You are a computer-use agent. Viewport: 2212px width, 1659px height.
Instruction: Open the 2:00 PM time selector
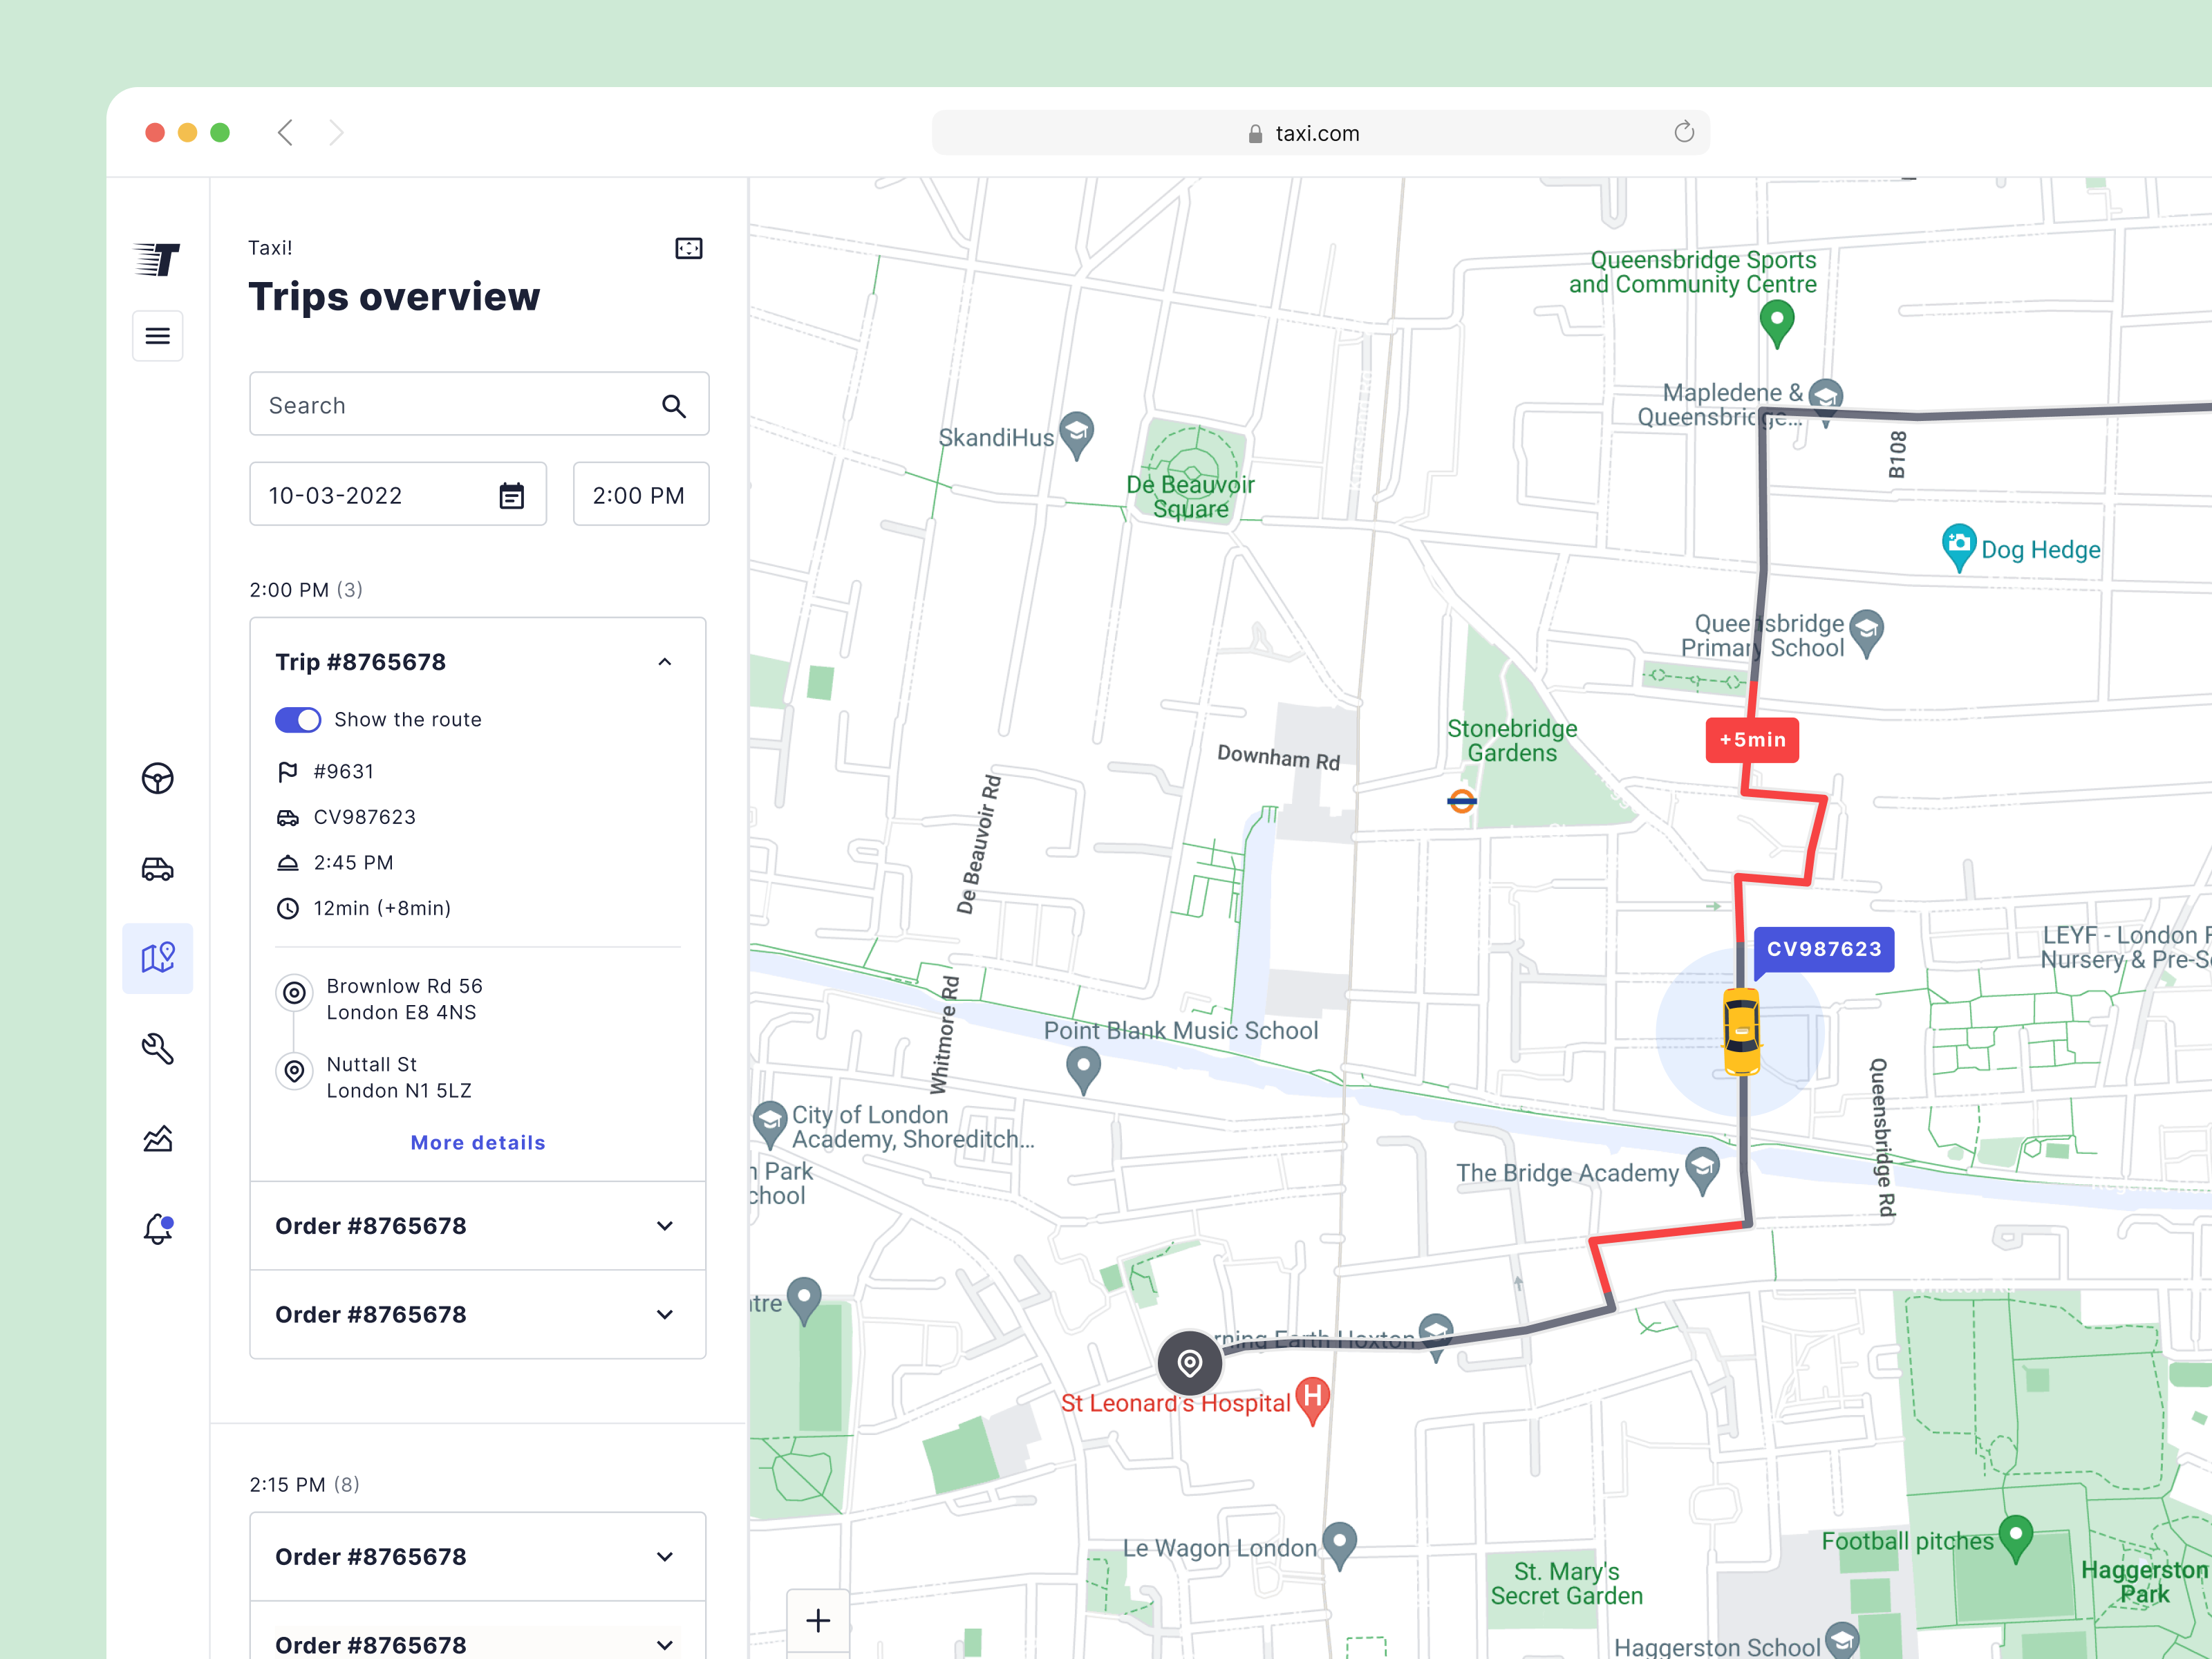click(641, 494)
